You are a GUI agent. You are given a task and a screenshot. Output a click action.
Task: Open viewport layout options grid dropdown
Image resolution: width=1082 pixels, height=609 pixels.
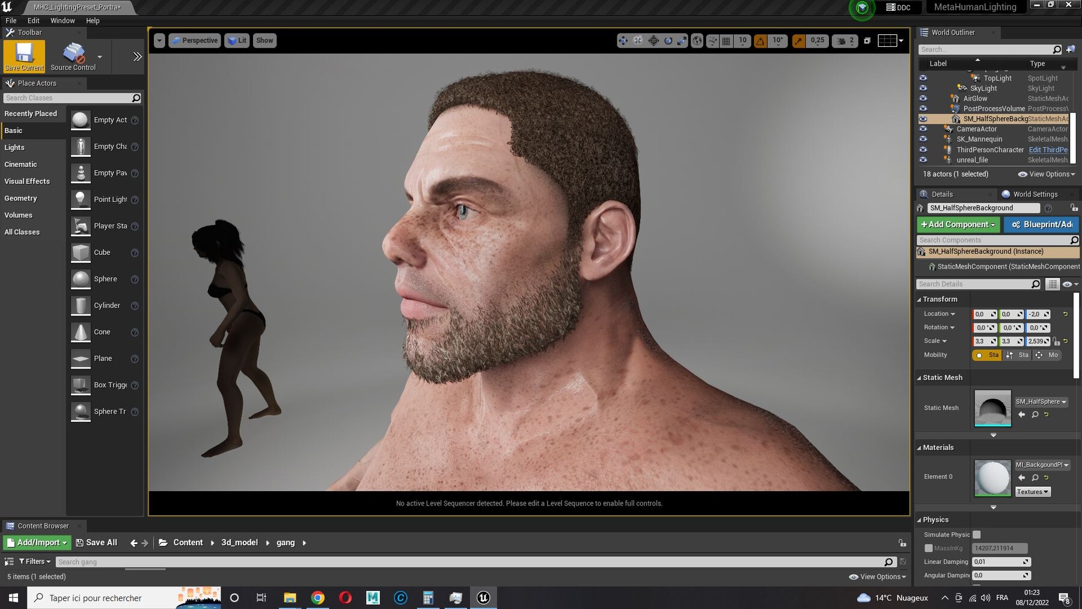tap(891, 41)
